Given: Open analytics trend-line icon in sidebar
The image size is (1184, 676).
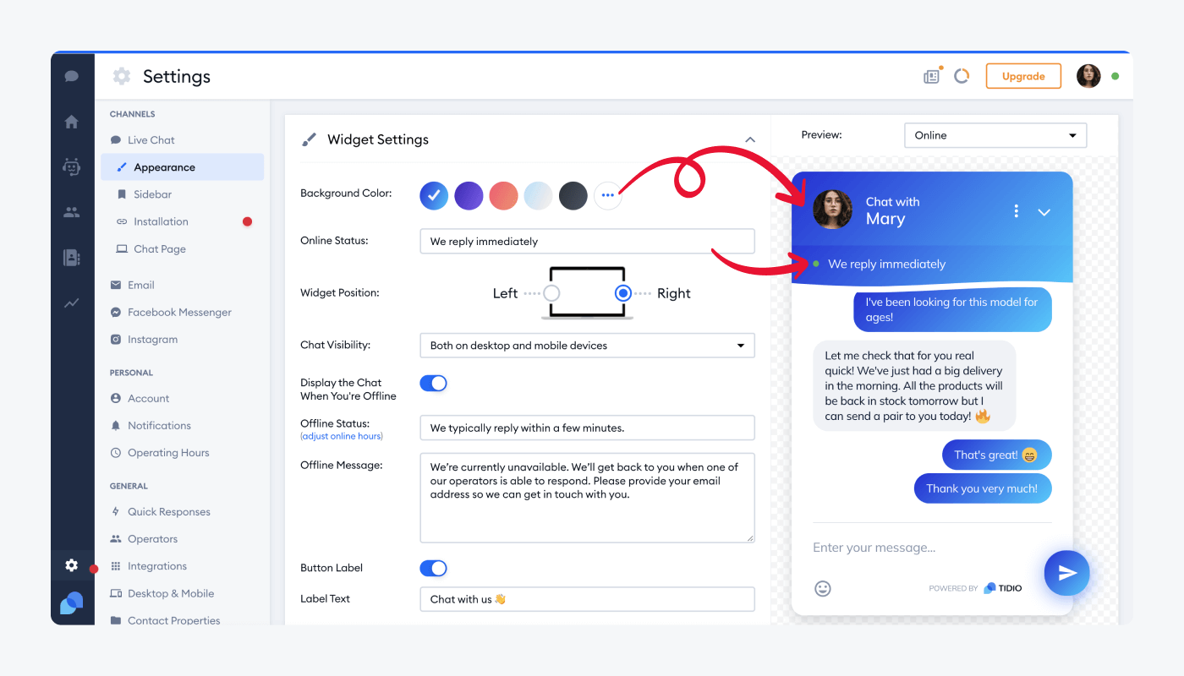Looking at the screenshot, I should click(x=72, y=303).
